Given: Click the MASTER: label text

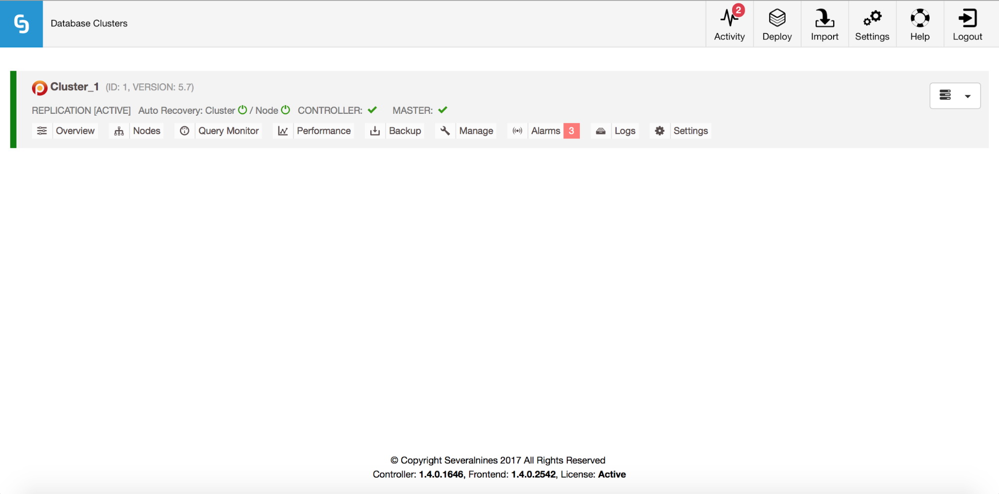Looking at the screenshot, I should point(412,110).
